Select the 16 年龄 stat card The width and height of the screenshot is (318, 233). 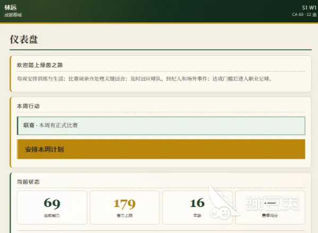[197, 208]
